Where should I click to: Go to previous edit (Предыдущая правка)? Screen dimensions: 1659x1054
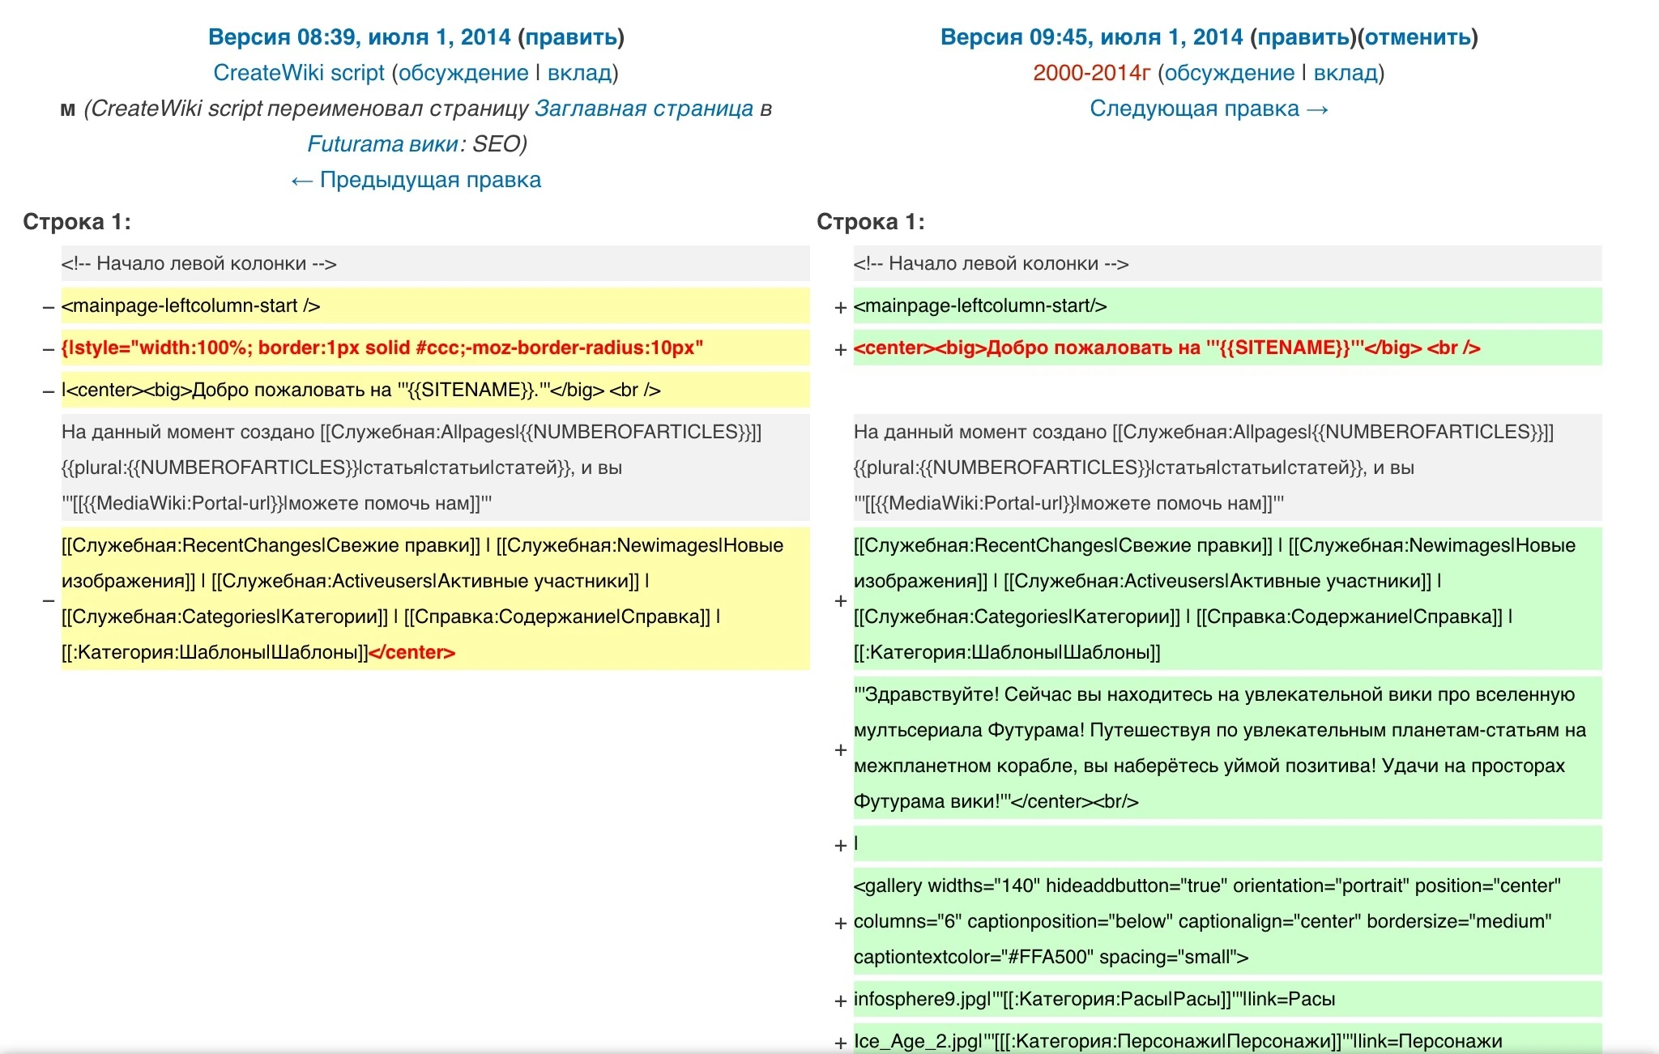pos(416,180)
